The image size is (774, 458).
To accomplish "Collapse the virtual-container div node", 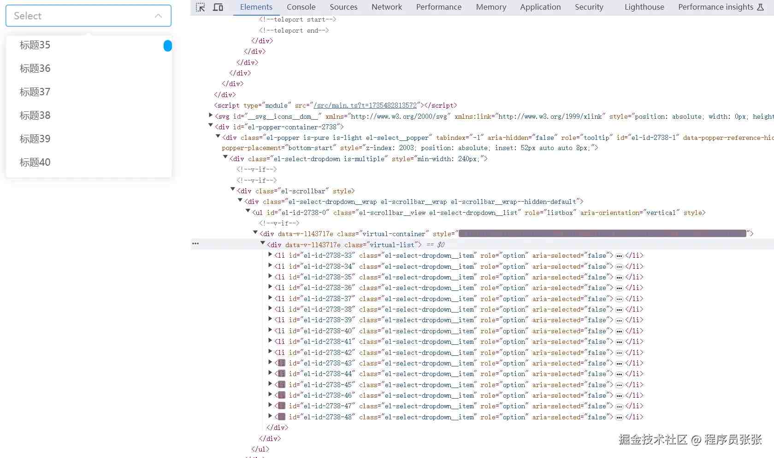I will click(255, 232).
